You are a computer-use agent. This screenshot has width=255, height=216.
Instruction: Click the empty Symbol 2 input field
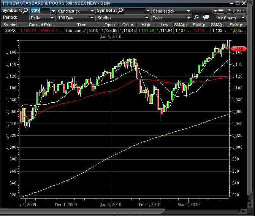[x=135, y=11]
